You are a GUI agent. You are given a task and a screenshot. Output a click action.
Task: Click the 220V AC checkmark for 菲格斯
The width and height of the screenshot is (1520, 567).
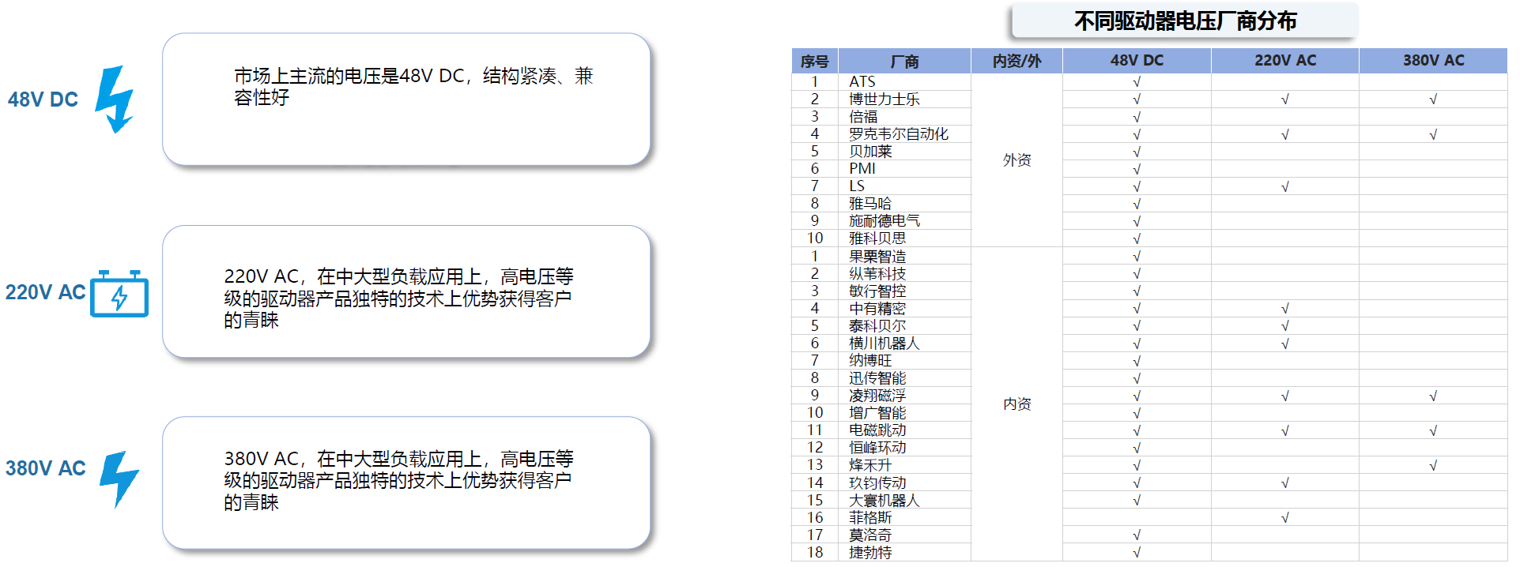click(x=1284, y=518)
